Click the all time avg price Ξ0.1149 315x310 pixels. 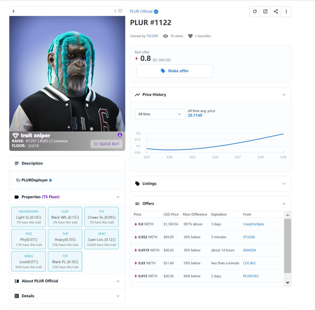(x=195, y=116)
